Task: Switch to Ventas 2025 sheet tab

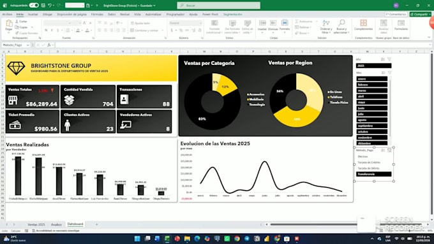Action: (x=36, y=224)
